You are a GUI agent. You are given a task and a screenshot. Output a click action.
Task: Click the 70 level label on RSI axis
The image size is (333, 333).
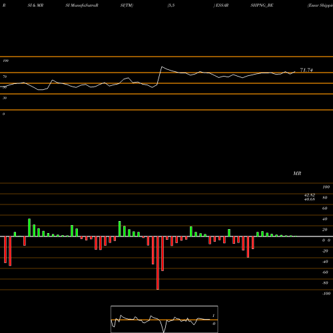click(x=5, y=77)
